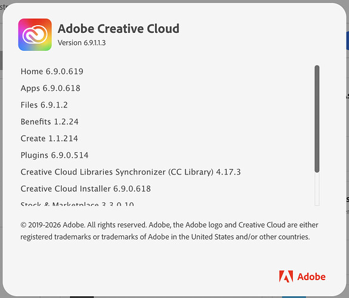
Task: Click the blue element behind dialog's right edge
Action: (348, 41)
